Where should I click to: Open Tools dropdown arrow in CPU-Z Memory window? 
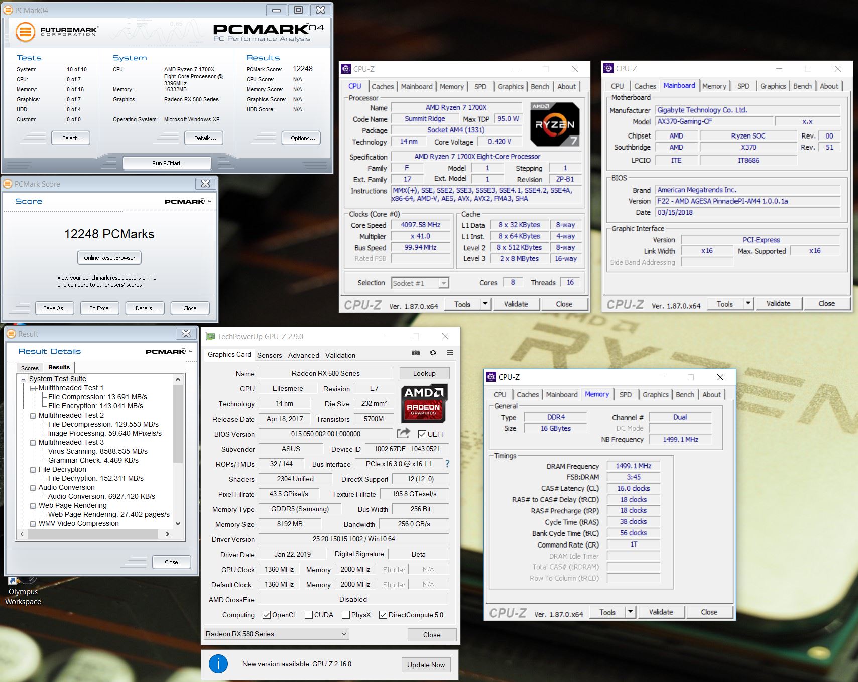click(631, 612)
